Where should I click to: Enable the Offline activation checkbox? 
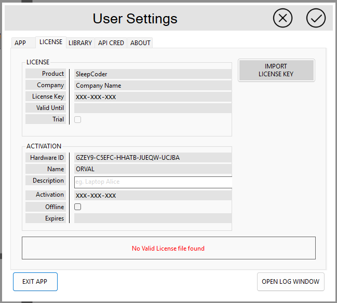(78, 207)
